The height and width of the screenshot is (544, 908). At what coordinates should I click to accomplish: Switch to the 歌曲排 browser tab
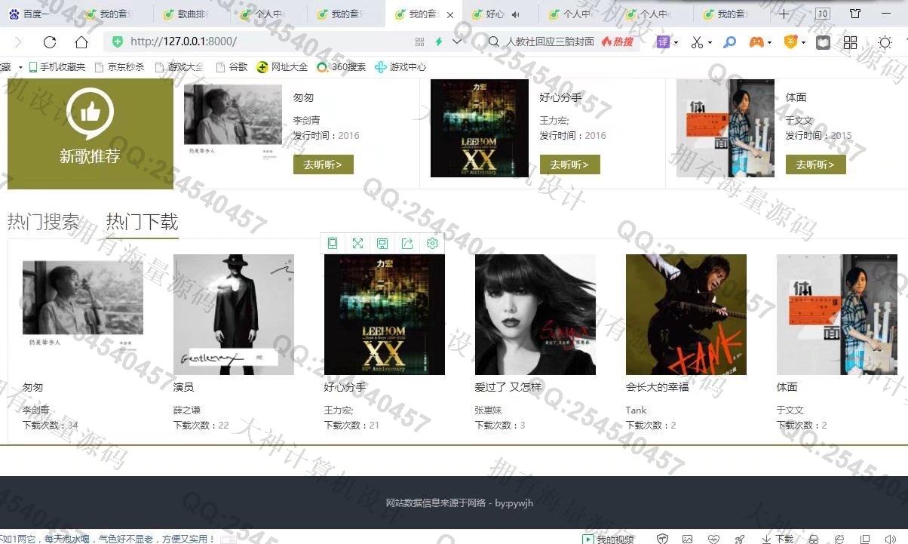(192, 14)
